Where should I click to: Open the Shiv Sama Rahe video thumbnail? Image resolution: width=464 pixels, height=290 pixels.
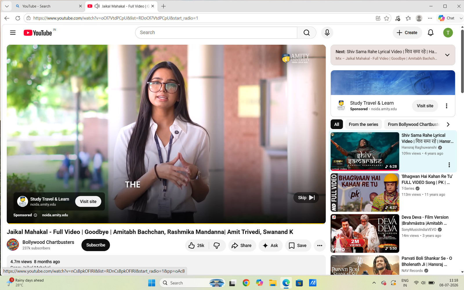pos(365,151)
